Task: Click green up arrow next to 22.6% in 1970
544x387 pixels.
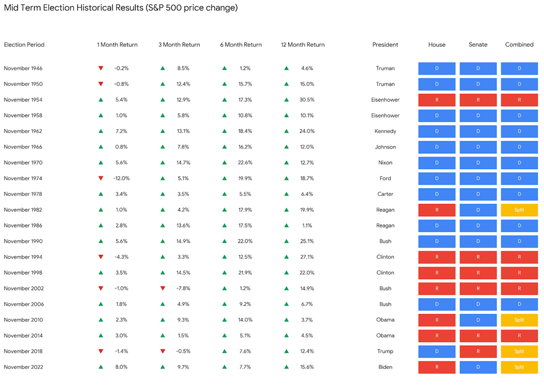Action: [x=224, y=163]
